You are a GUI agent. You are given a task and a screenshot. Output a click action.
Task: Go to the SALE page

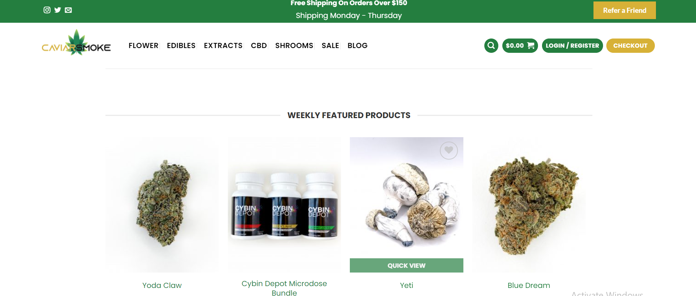(x=330, y=45)
